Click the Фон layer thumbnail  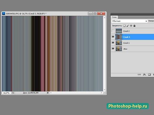coord(119,49)
